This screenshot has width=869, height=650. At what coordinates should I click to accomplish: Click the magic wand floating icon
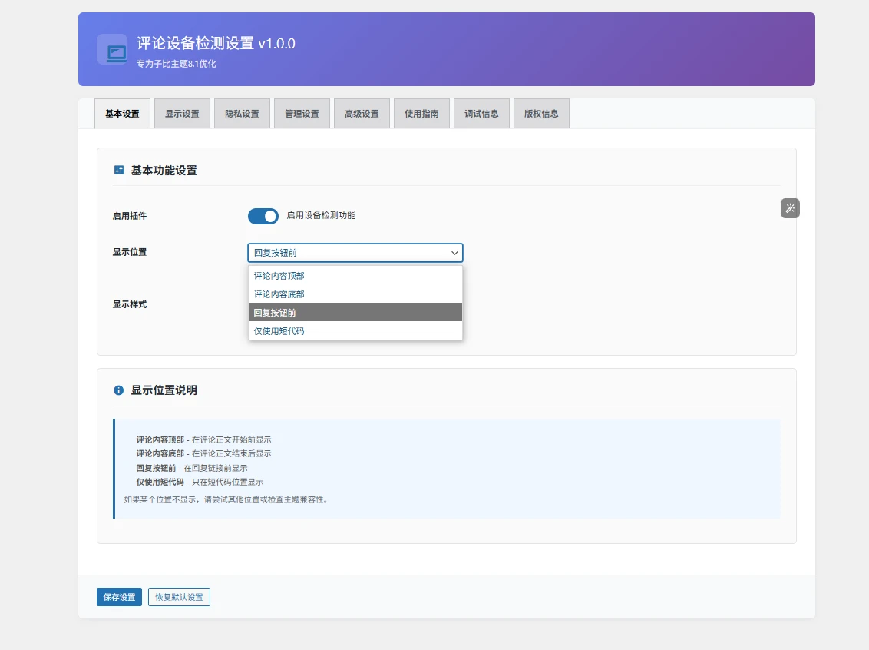pyautogui.click(x=790, y=208)
